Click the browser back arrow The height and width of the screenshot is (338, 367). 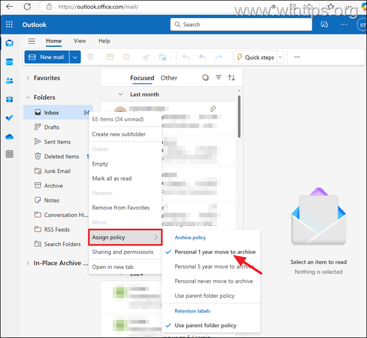coord(10,6)
